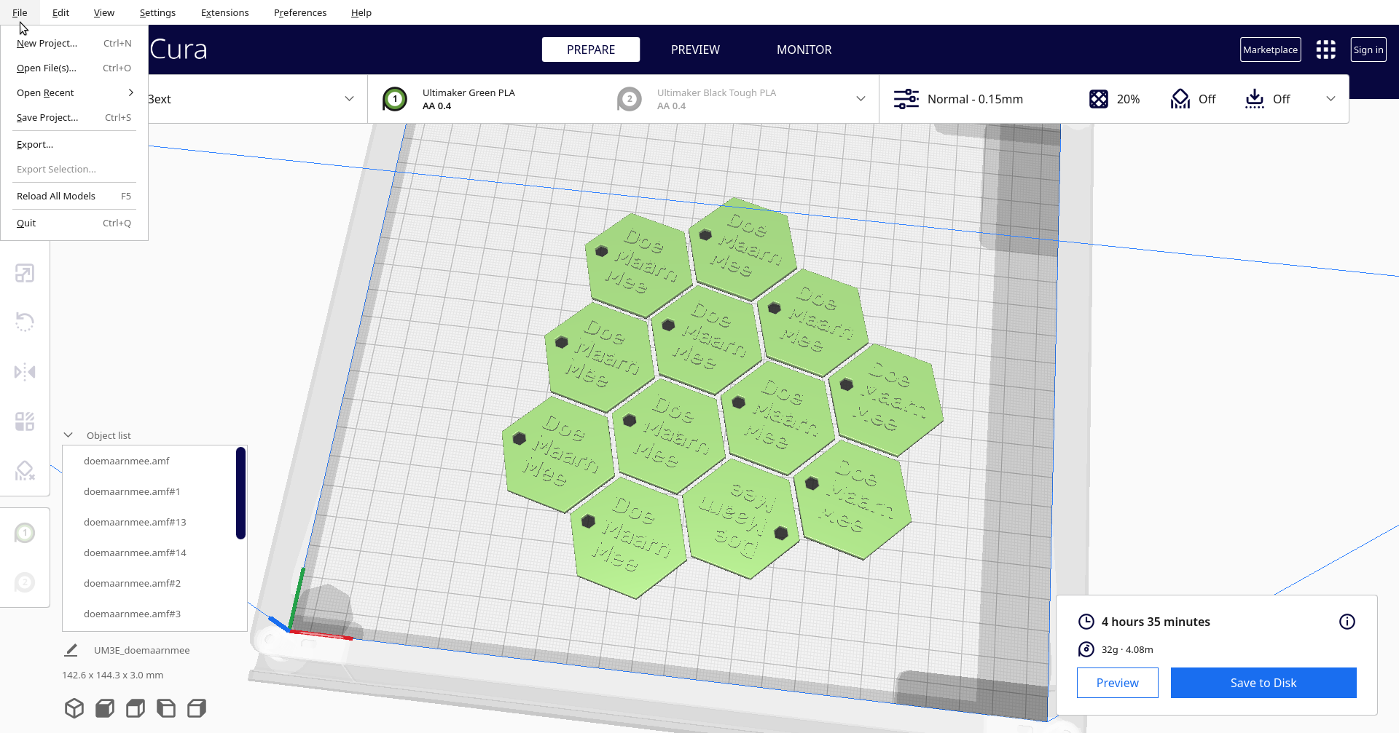This screenshot has height=733, width=1399.
Task: Click the Save to Disk button
Action: [1263, 683]
